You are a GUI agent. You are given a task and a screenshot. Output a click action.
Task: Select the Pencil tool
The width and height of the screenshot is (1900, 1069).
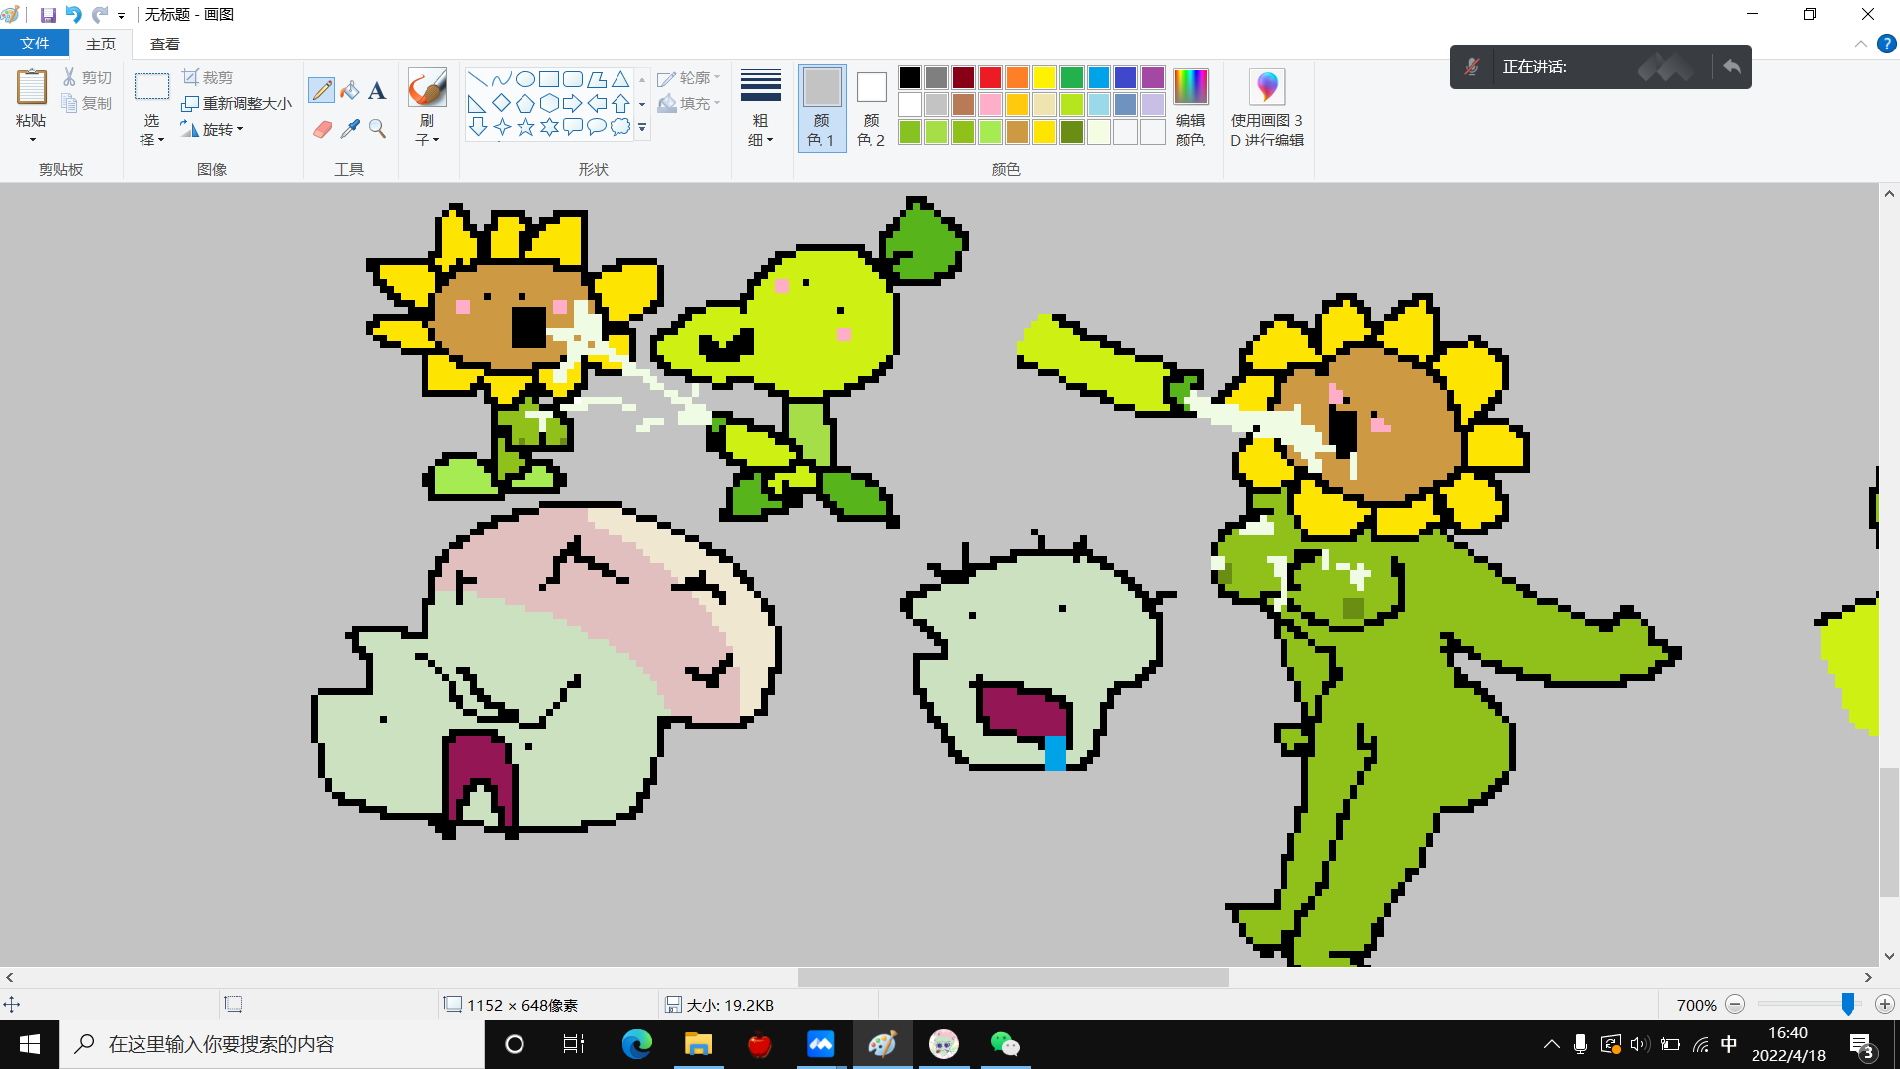322,90
